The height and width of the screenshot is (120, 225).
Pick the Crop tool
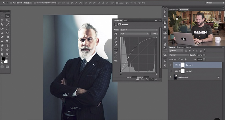click(2, 24)
